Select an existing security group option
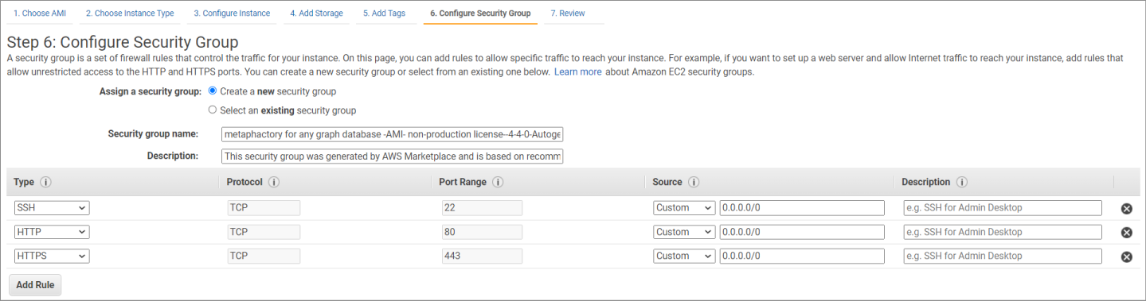 coord(213,110)
